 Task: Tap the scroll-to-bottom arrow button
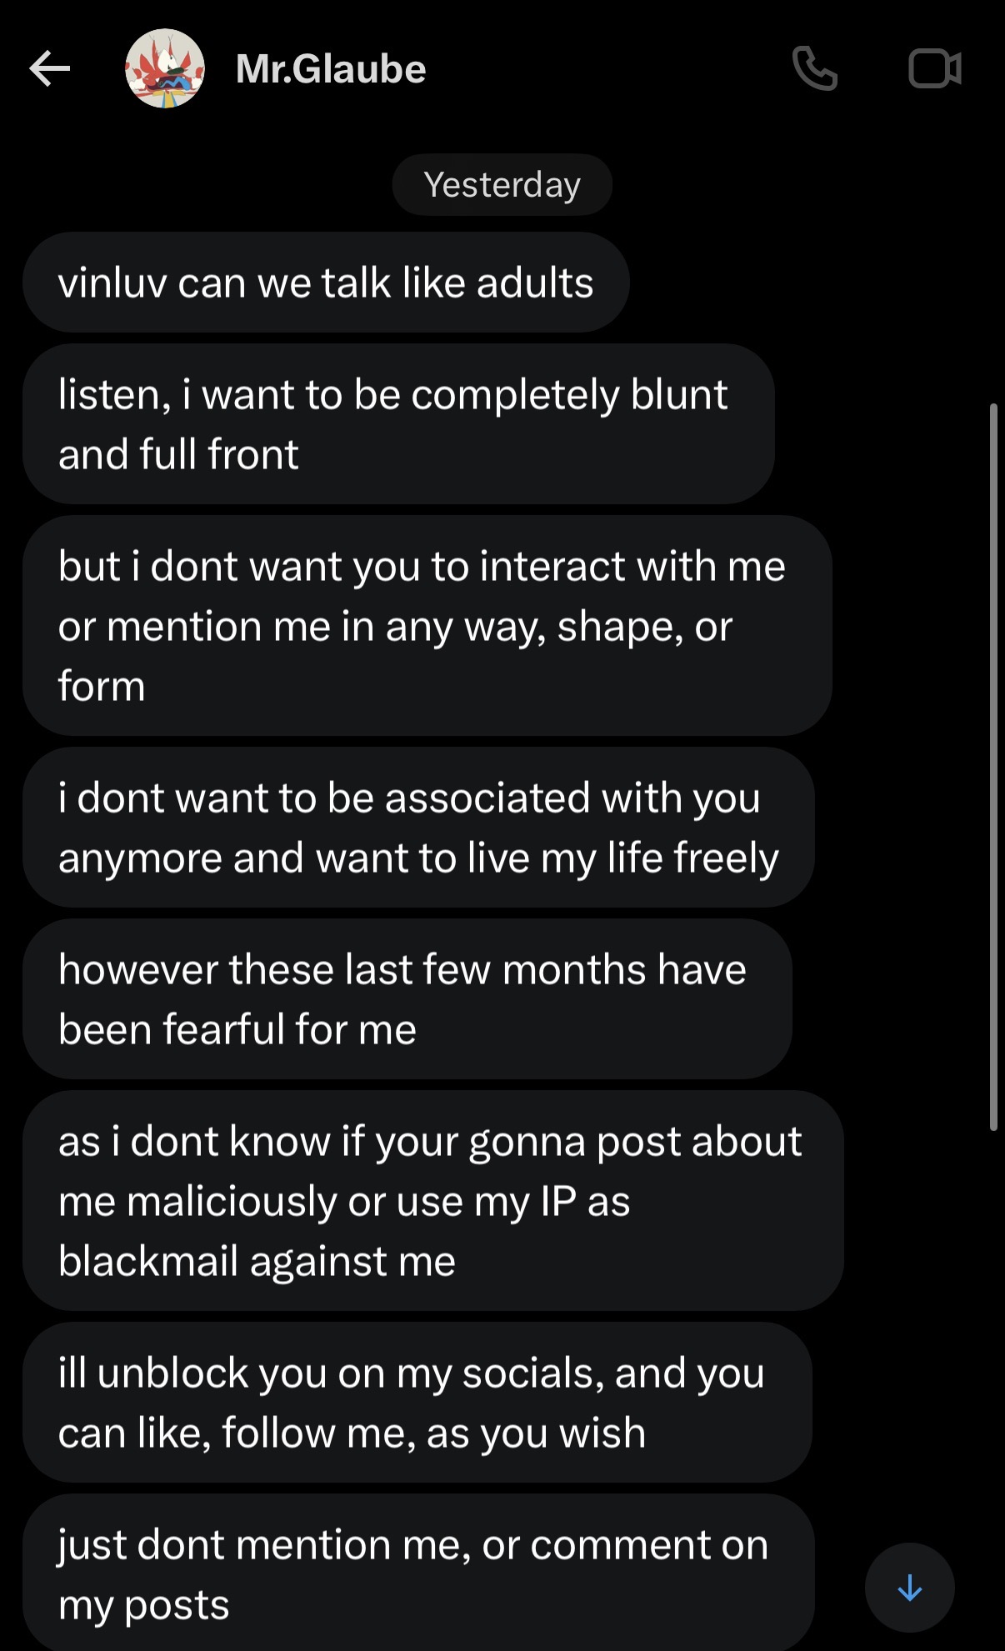click(909, 1588)
